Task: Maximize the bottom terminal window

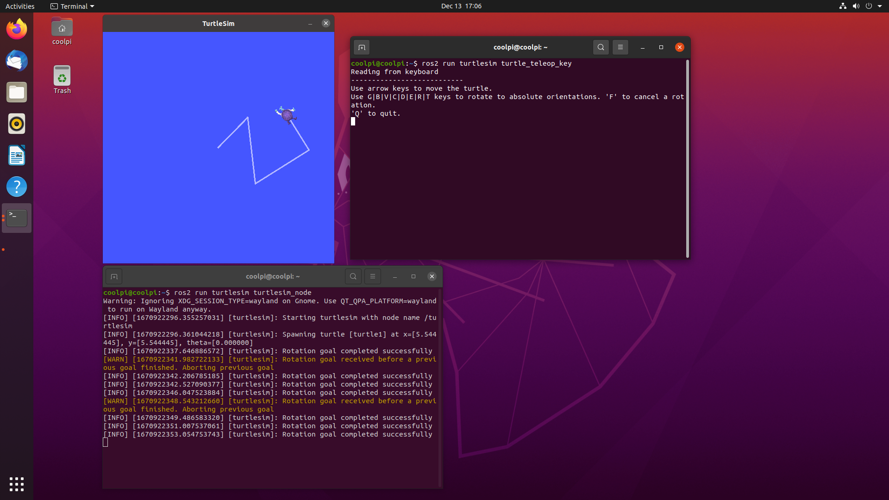Action: pos(413,276)
